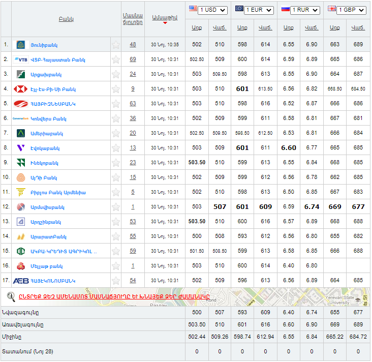Click the Evocabank purple logo icon
372x362 pixels.
pyautogui.click(x=21, y=148)
